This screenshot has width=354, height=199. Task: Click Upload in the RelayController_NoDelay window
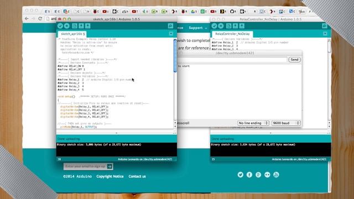[221, 26]
